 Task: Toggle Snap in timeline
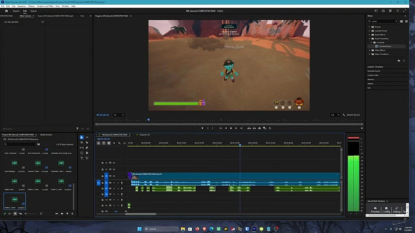pos(104,143)
